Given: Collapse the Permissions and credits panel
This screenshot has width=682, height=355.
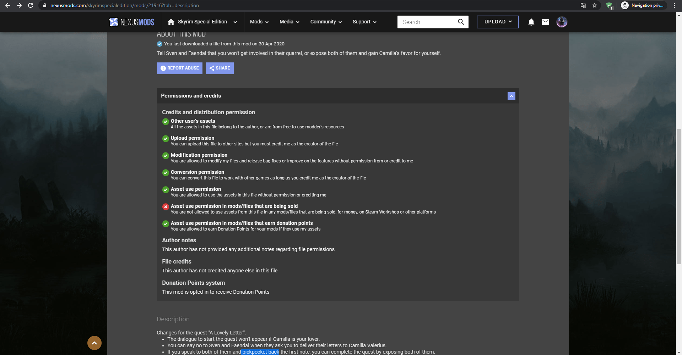Looking at the screenshot, I should click(x=511, y=96).
